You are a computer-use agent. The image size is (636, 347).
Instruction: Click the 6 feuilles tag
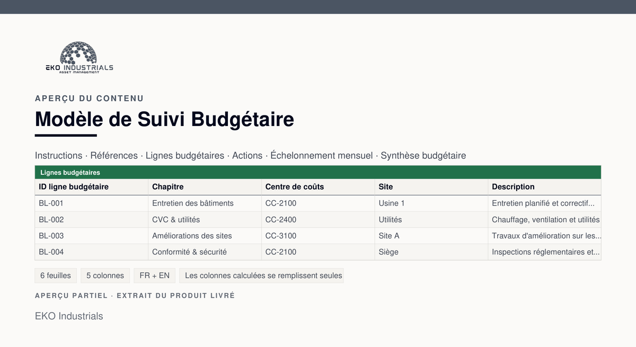56,275
